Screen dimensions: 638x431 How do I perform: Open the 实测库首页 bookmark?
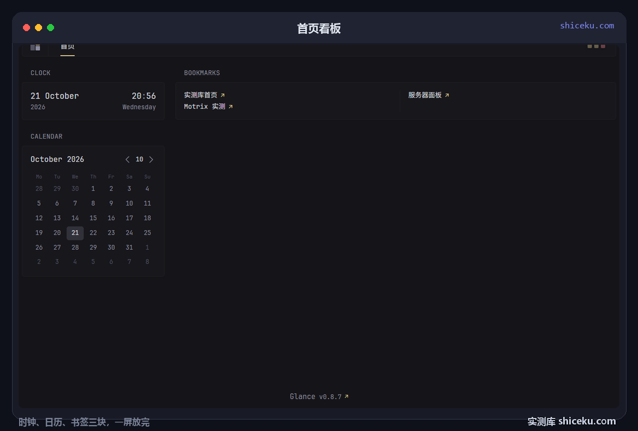200,95
